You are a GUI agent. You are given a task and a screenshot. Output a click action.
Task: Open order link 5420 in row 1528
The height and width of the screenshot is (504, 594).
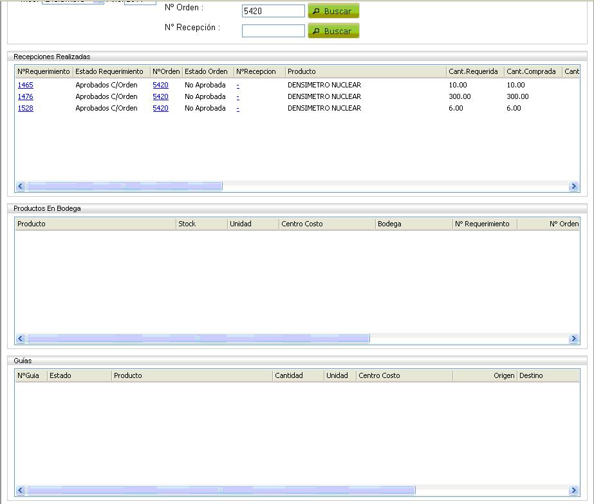click(160, 108)
